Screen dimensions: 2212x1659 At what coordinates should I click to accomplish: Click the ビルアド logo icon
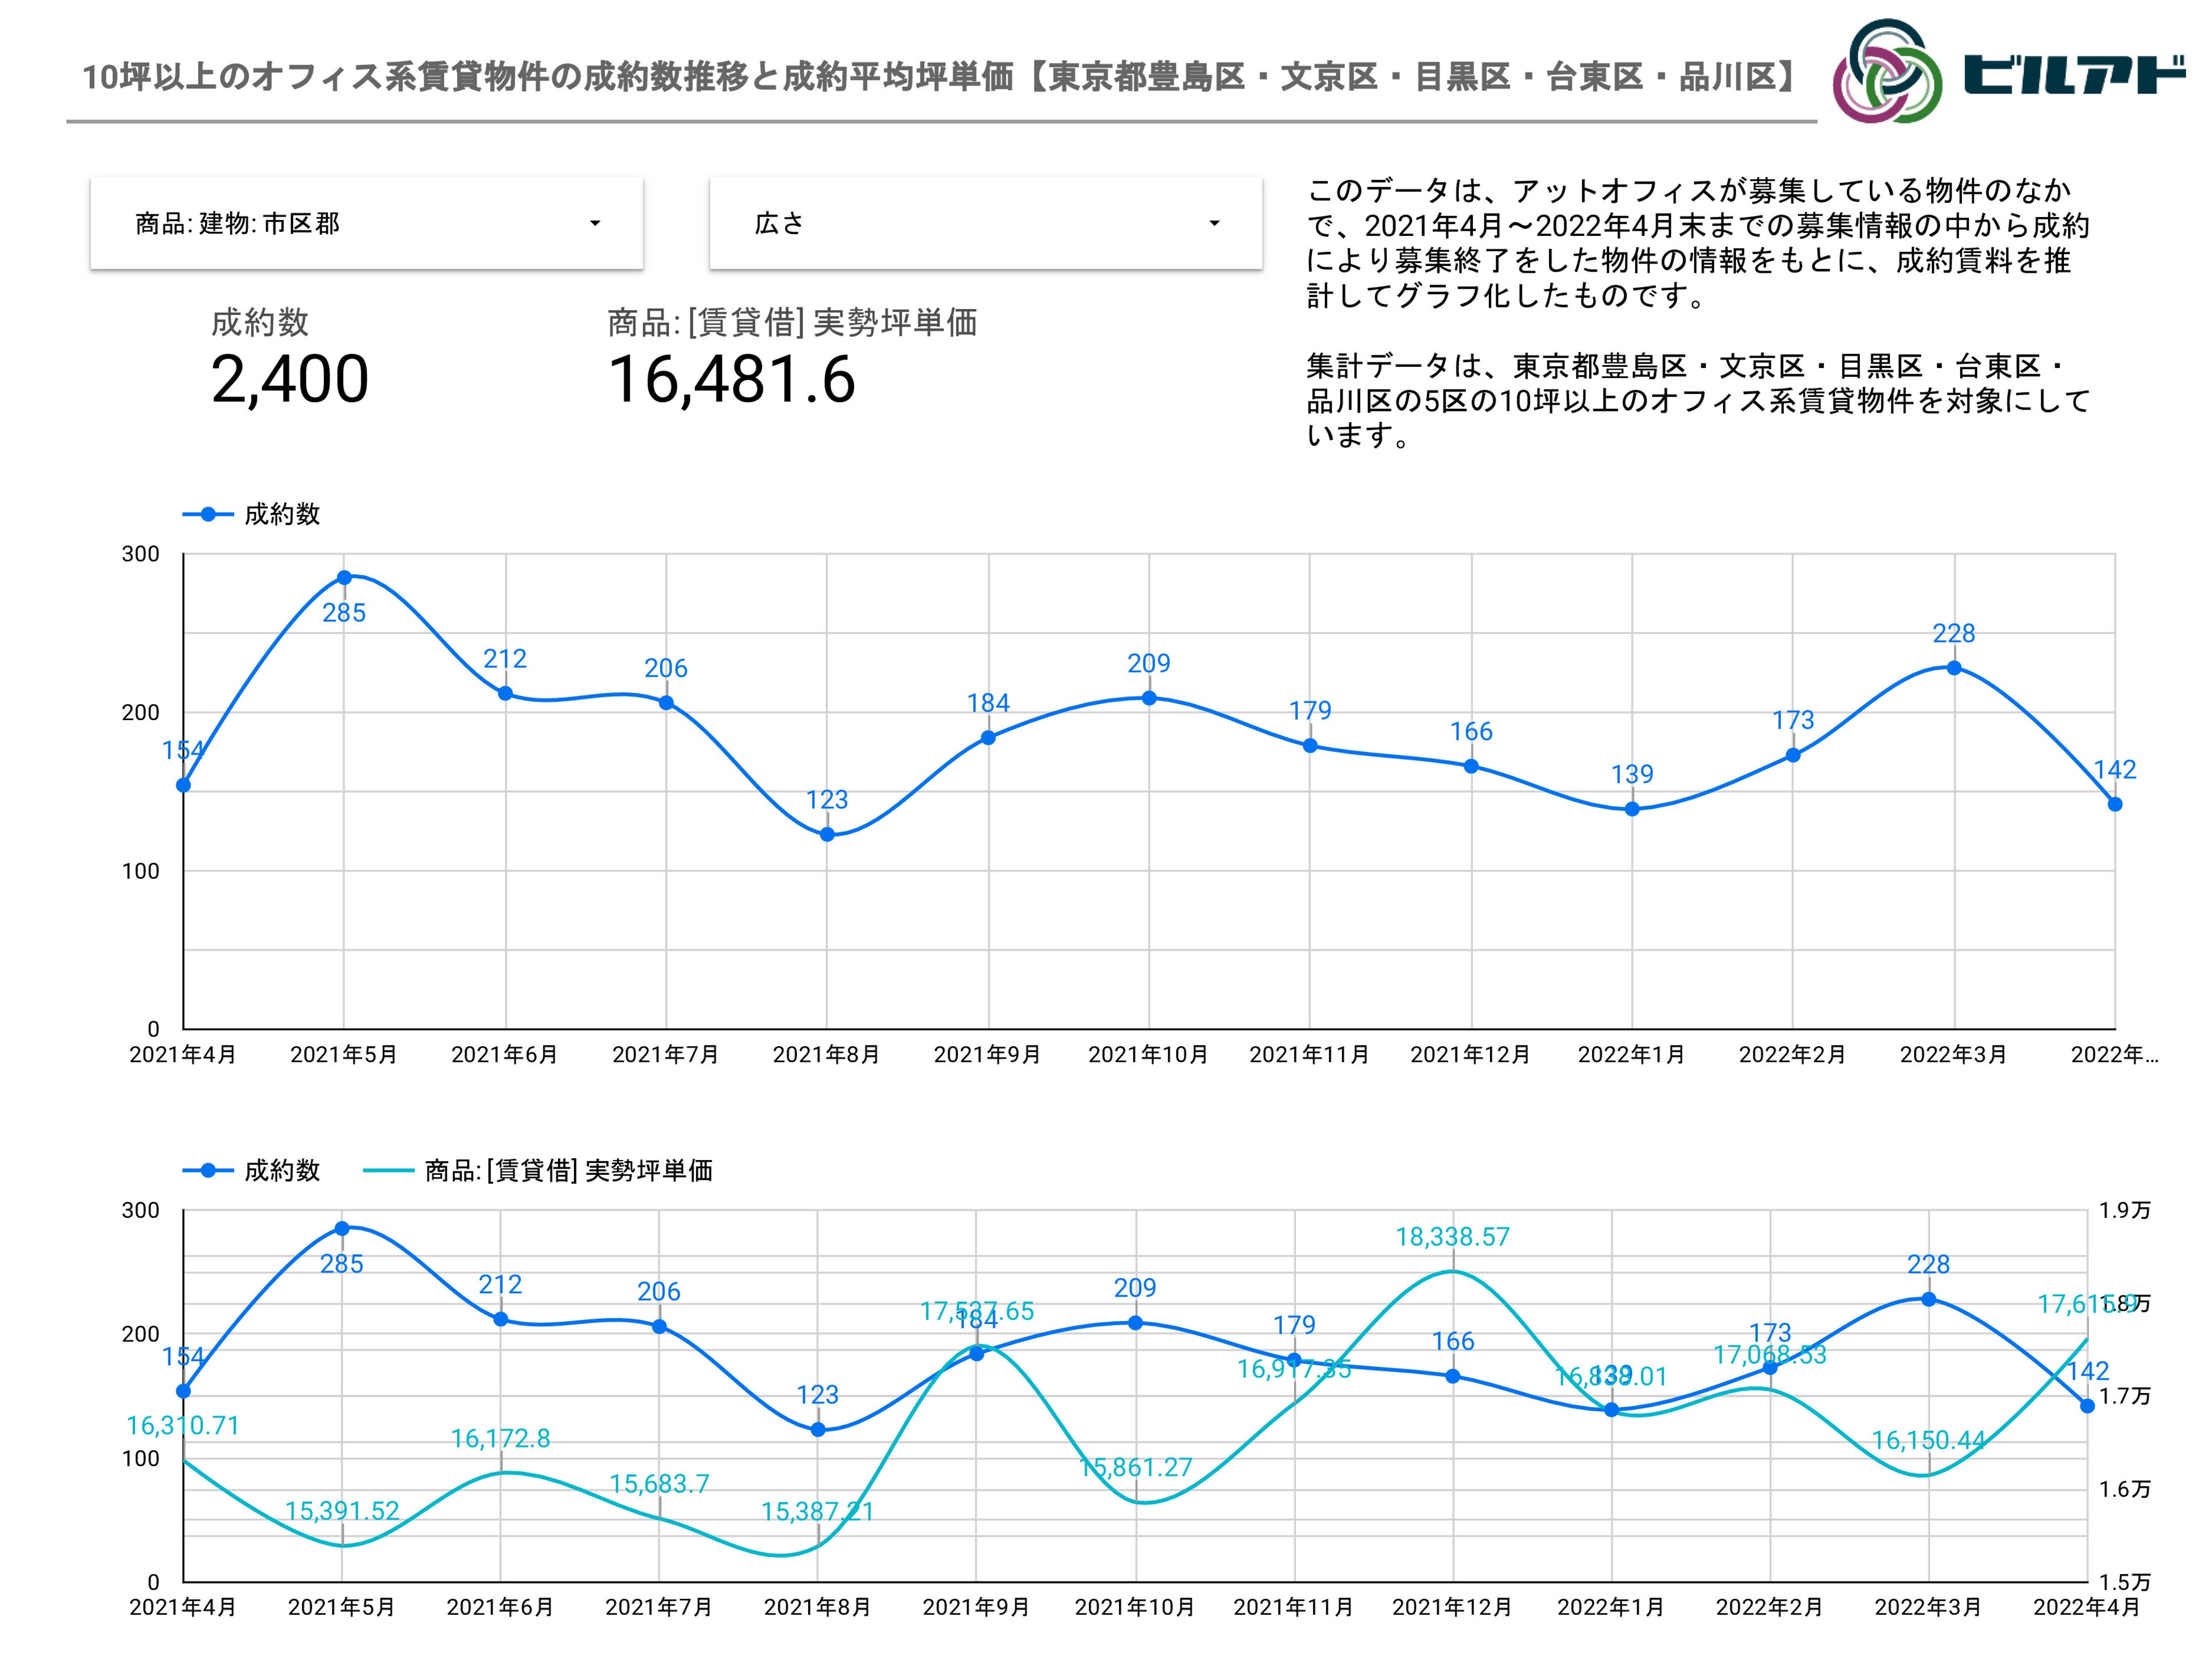point(1887,72)
